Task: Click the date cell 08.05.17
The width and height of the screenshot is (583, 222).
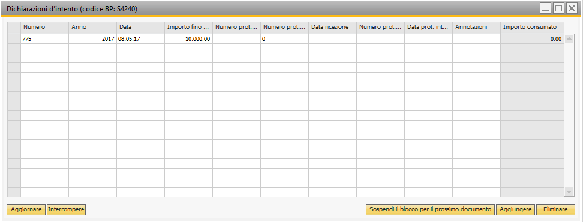Action: tap(140, 38)
